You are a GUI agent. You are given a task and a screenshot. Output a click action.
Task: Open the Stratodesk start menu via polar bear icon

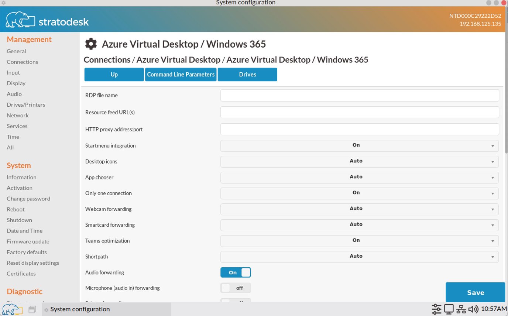point(10,310)
